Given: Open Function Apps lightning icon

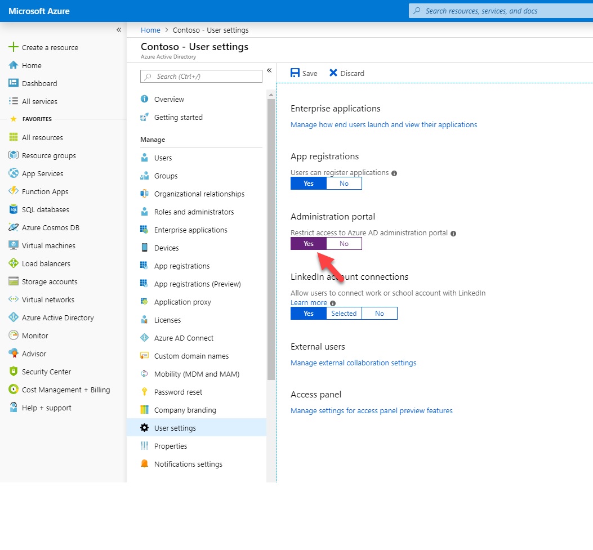Looking at the screenshot, I should tap(14, 191).
